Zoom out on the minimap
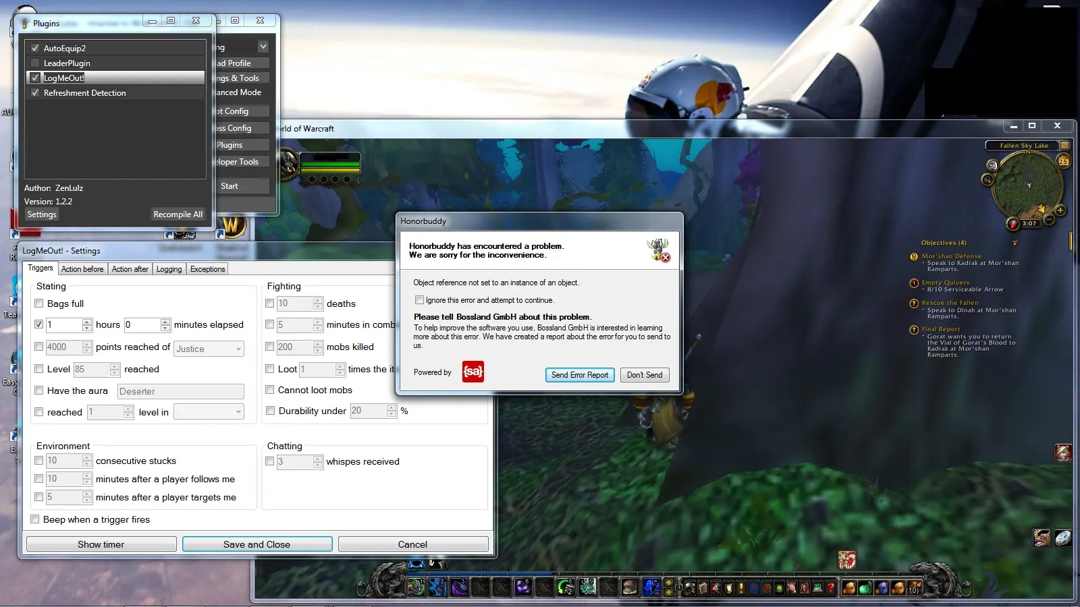1080x607 pixels. [x=1049, y=219]
